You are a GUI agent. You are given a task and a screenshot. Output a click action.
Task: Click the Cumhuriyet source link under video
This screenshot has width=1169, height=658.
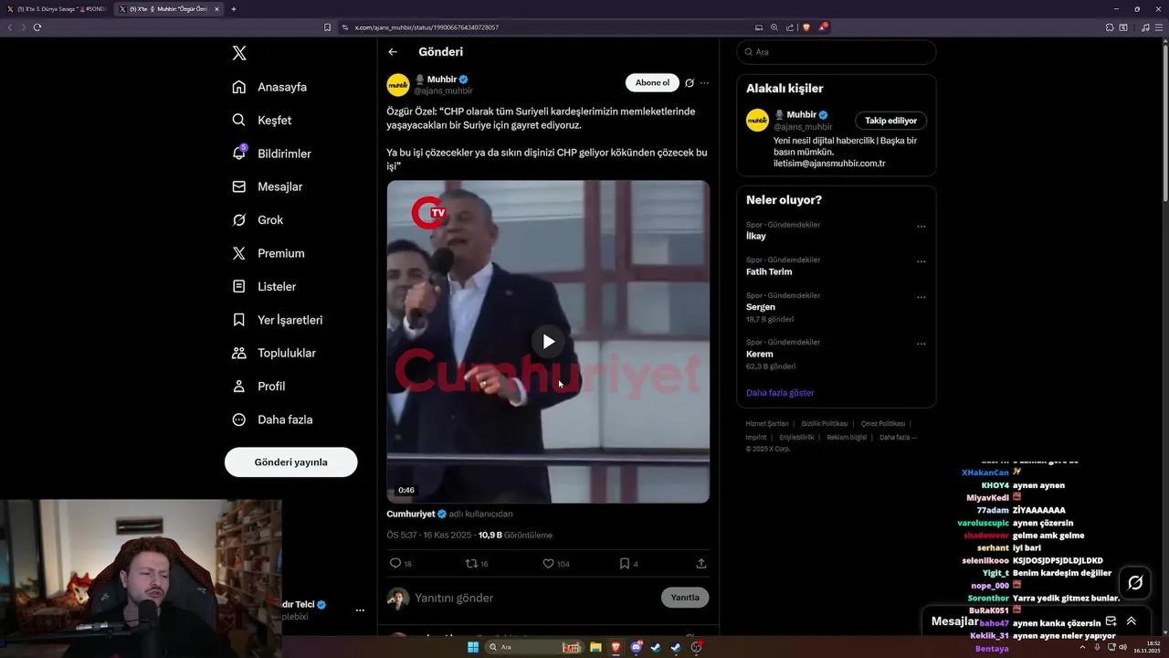coord(411,514)
